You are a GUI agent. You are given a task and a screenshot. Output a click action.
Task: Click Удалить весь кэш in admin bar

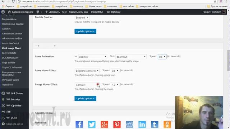pyautogui.click(x=78, y=12)
